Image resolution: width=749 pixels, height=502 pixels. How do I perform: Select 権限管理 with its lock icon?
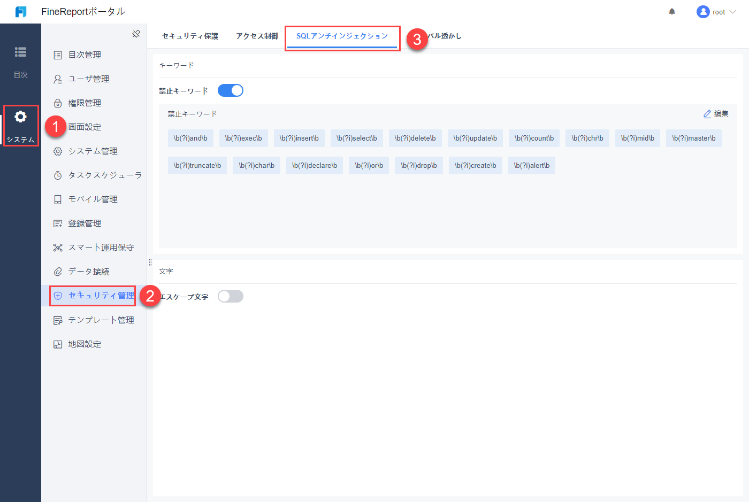57,103
